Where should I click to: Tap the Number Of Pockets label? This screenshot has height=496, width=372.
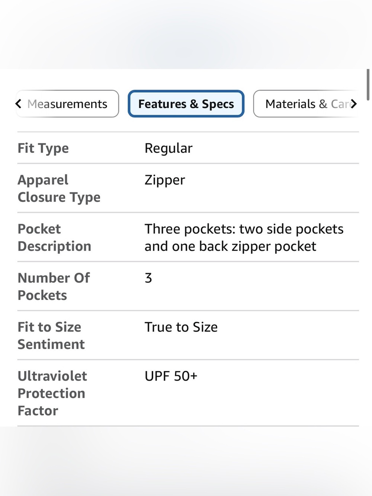[x=54, y=287]
